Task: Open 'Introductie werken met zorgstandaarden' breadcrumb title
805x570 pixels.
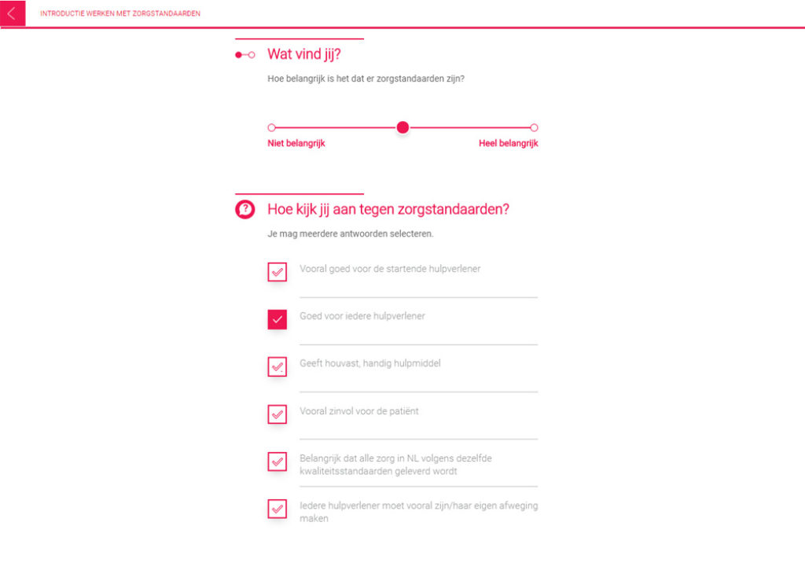Action: [120, 13]
